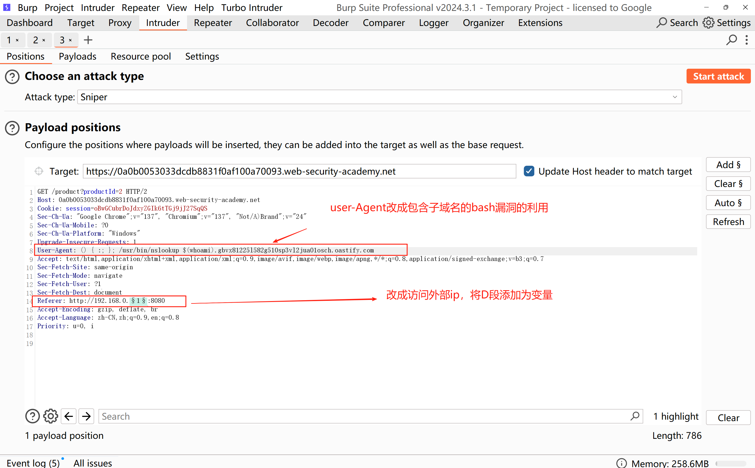Add a new Intruder tab with plus
The width and height of the screenshot is (755, 468).
click(x=88, y=40)
